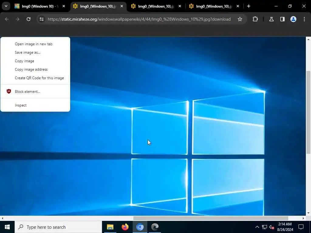
Task: Select uBlock Block element...
Action: coord(35,92)
